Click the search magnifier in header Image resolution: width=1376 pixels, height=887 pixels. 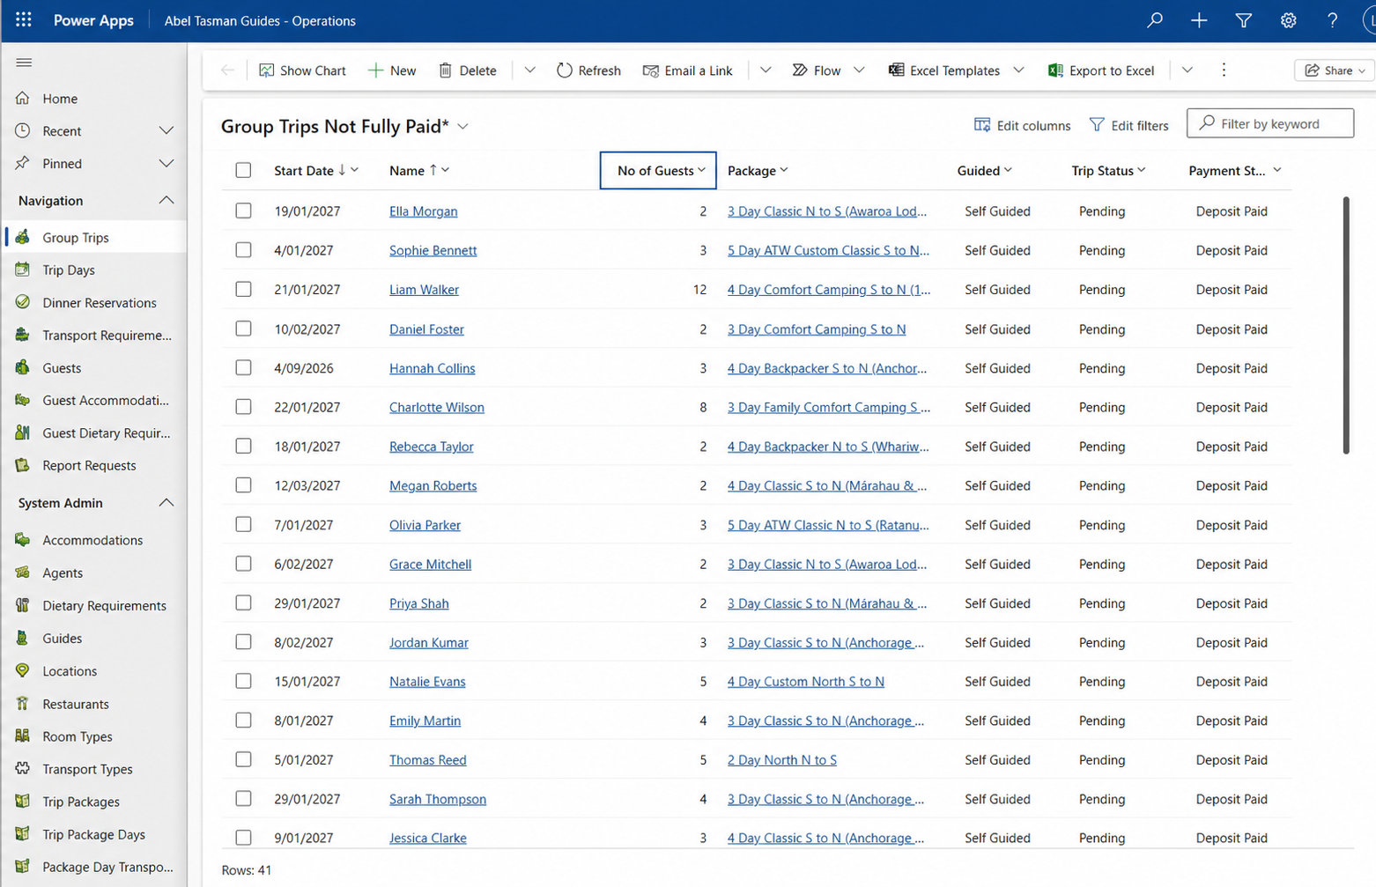[1154, 20]
